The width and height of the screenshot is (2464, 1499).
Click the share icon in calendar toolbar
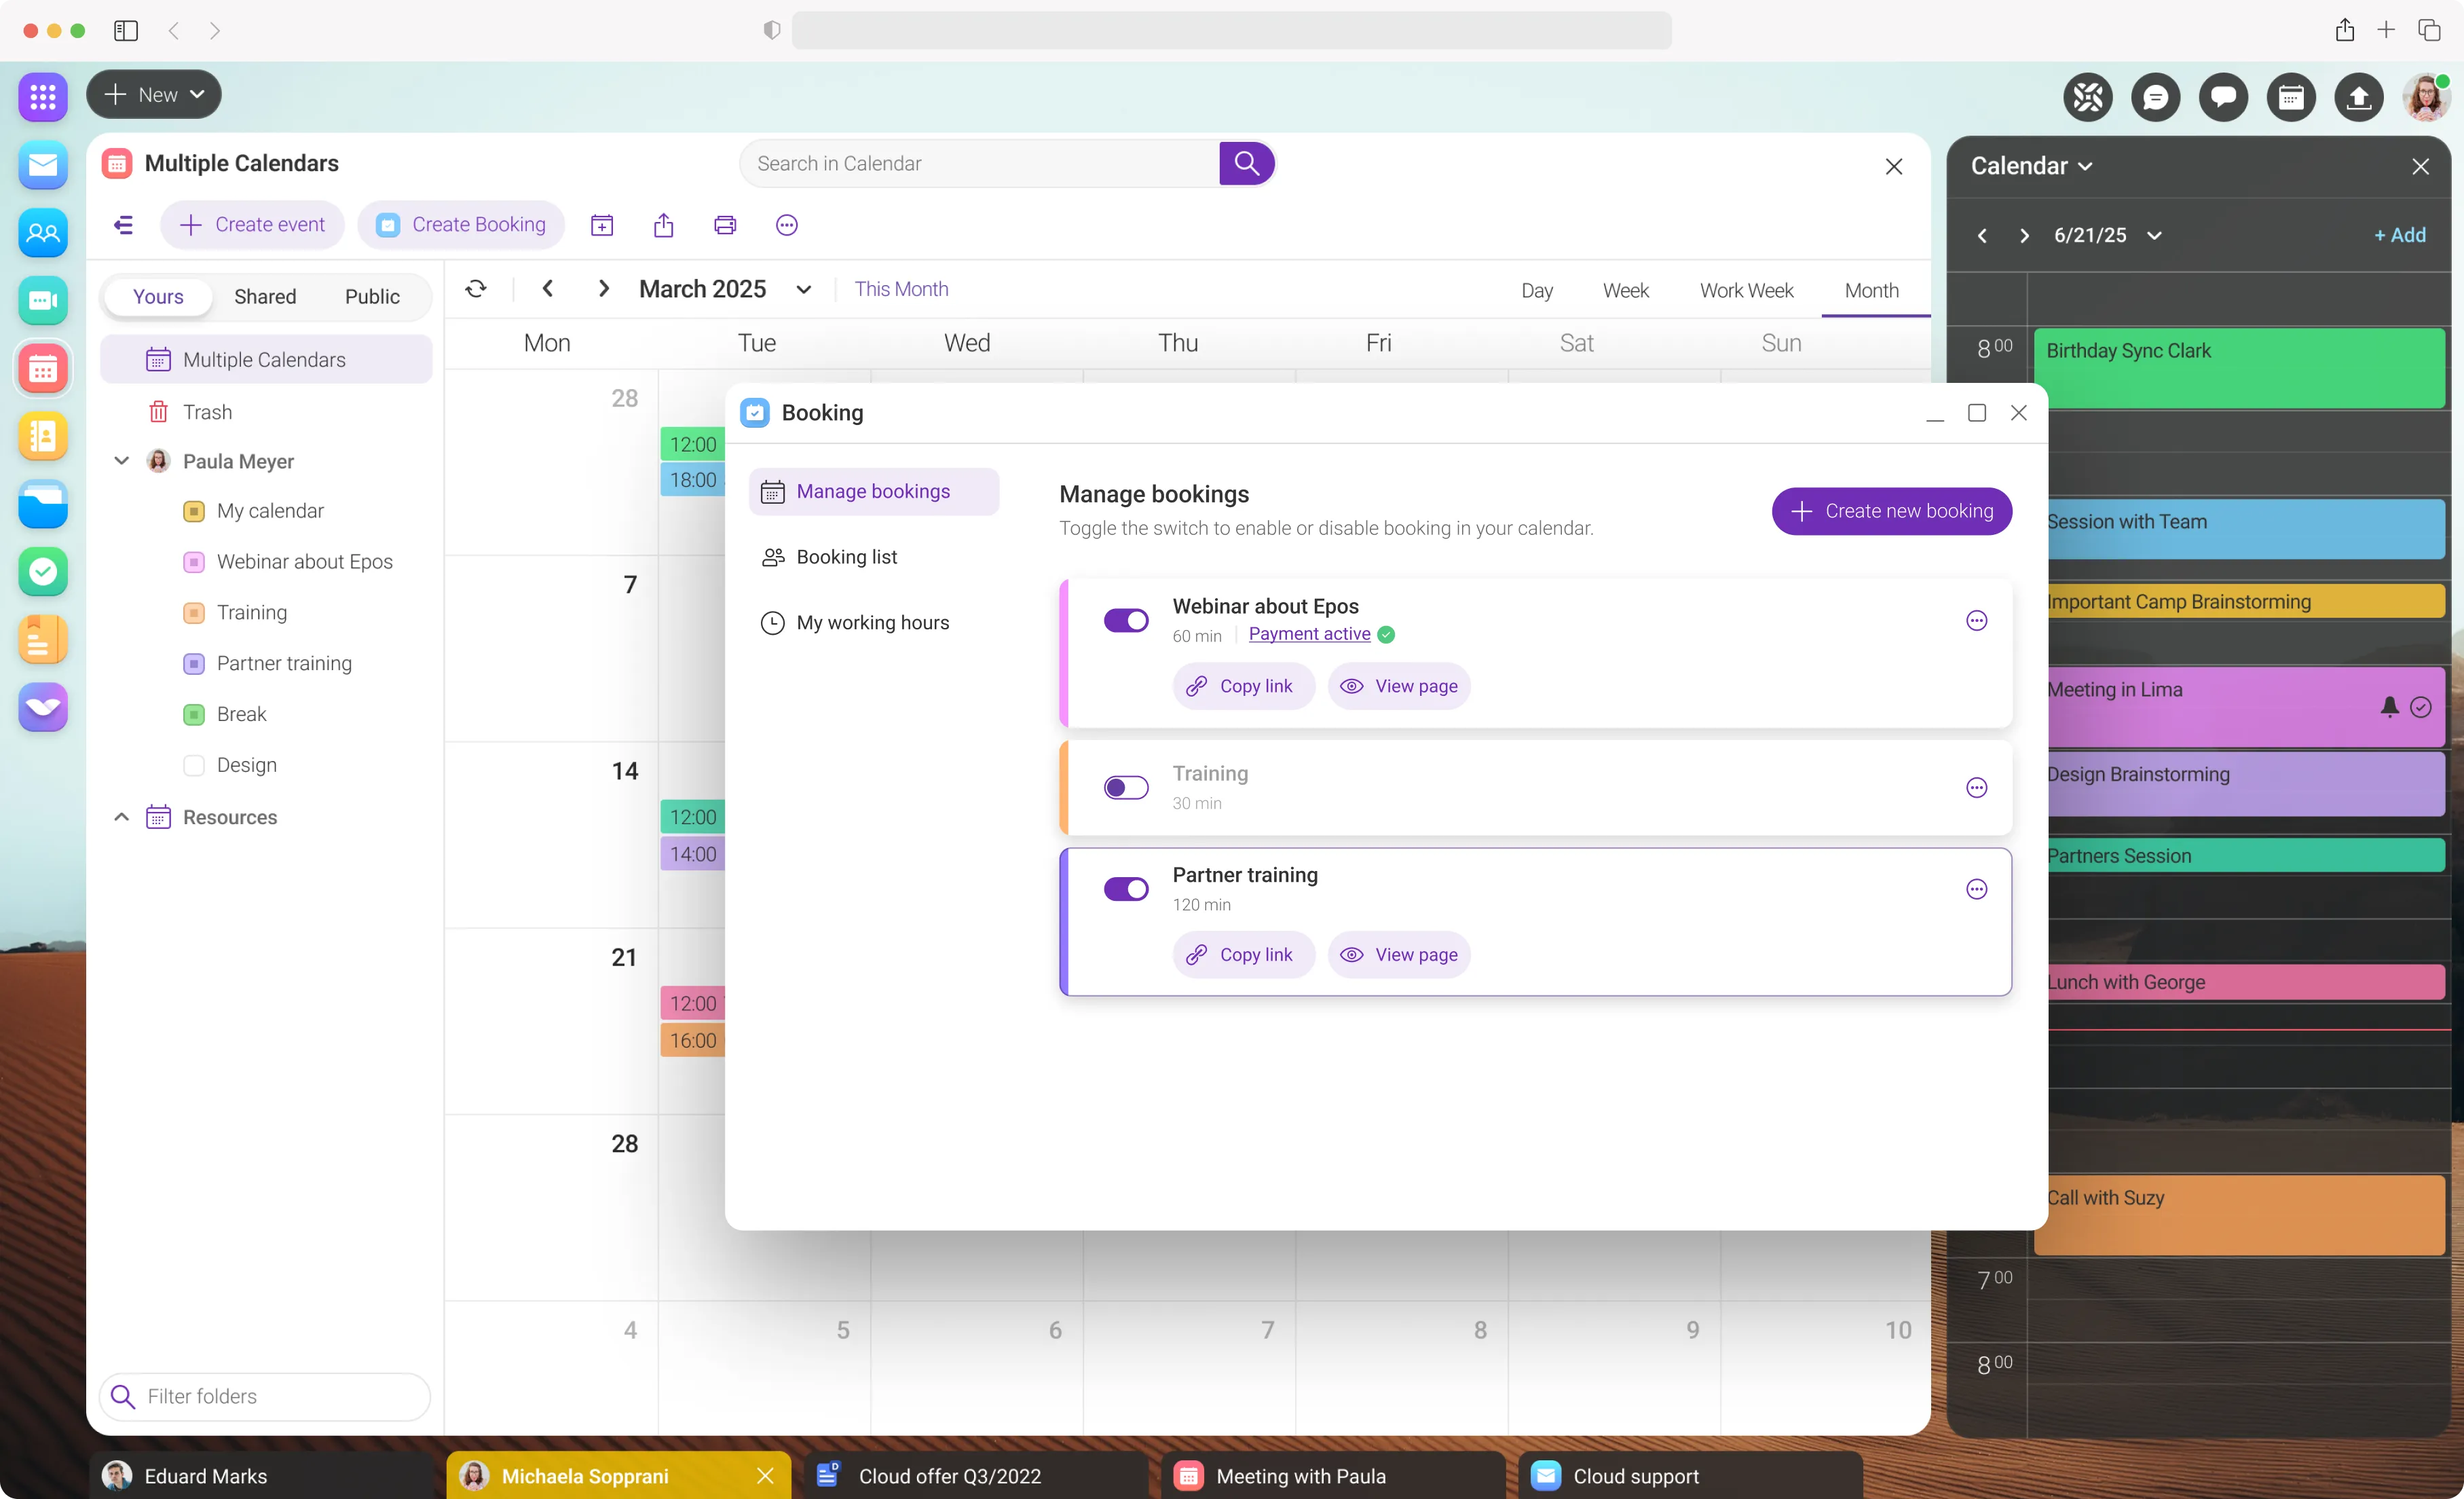663,225
